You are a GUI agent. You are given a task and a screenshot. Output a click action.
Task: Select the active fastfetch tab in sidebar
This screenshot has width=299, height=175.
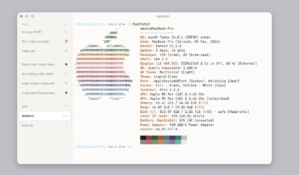coord(44,116)
